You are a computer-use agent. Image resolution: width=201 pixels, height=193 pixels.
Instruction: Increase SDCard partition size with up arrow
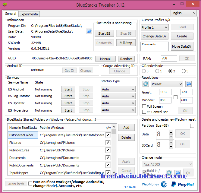(x=171, y=142)
